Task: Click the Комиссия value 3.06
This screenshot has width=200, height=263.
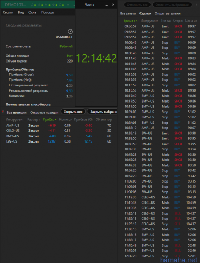Action: (x=69, y=96)
